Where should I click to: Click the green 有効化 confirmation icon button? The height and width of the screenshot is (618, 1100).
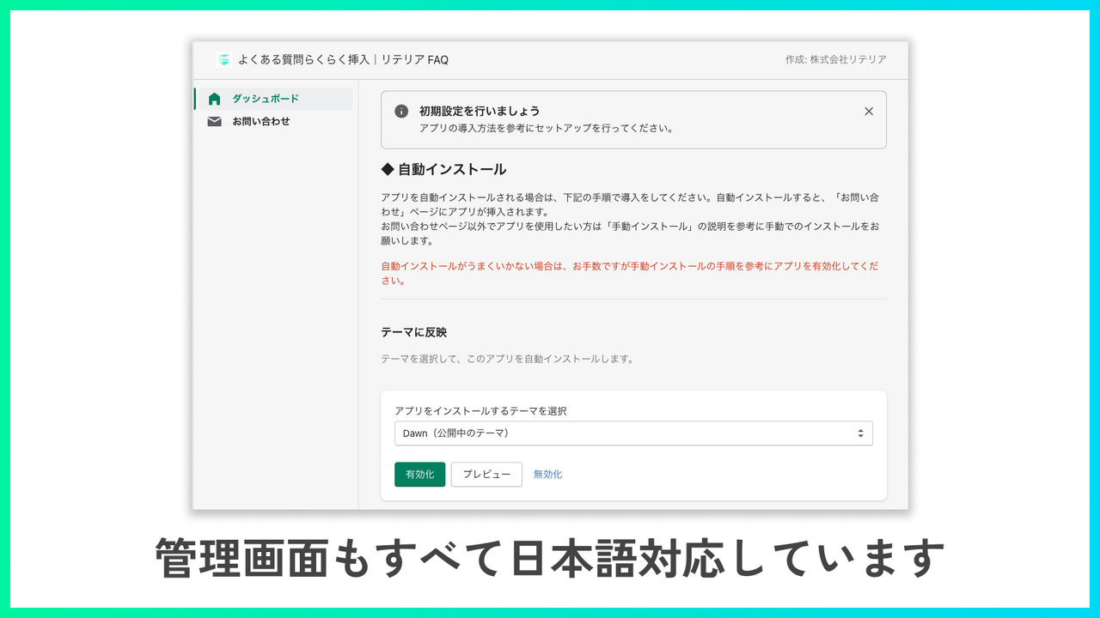point(419,474)
